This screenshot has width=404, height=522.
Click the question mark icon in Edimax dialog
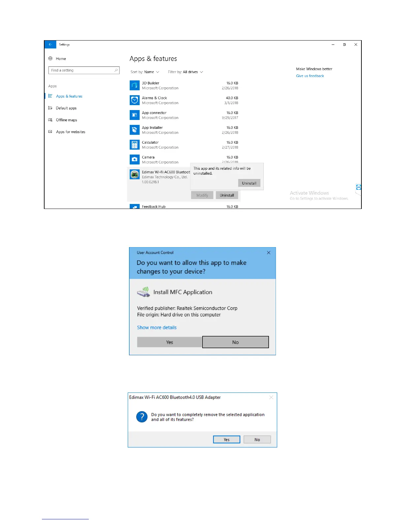[142, 417]
